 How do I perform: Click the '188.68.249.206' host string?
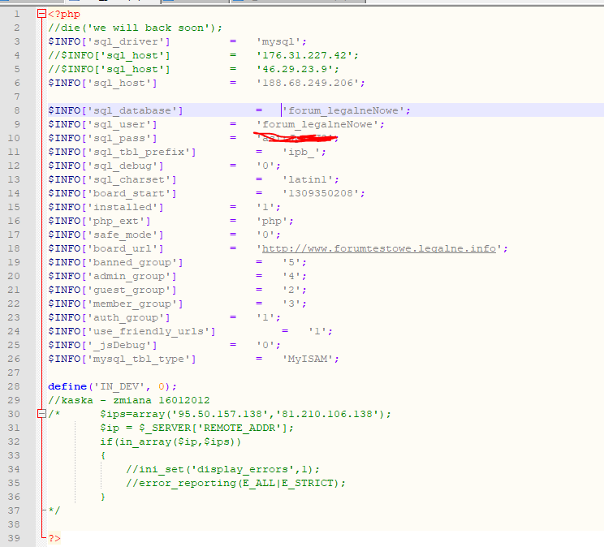310,83
